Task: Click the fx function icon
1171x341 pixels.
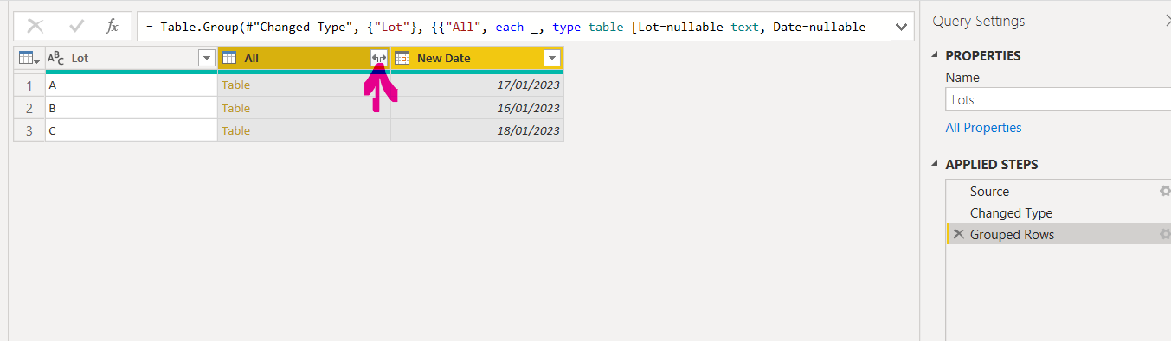Action: click(x=113, y=27)
